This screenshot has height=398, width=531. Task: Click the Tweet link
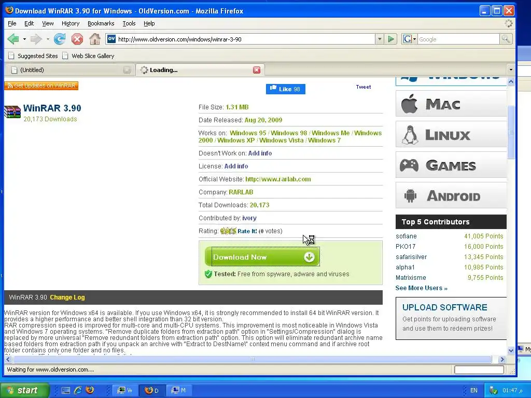tap(364, 87)
